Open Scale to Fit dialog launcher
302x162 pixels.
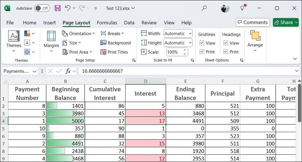[192, 60]
